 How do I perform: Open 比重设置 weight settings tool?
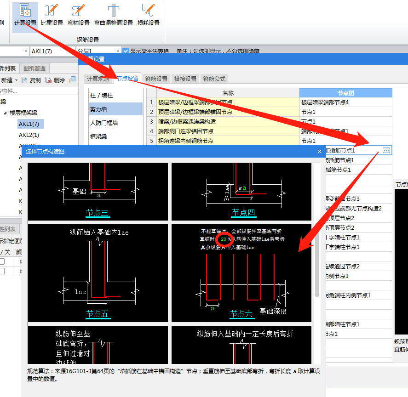[52, 15]
